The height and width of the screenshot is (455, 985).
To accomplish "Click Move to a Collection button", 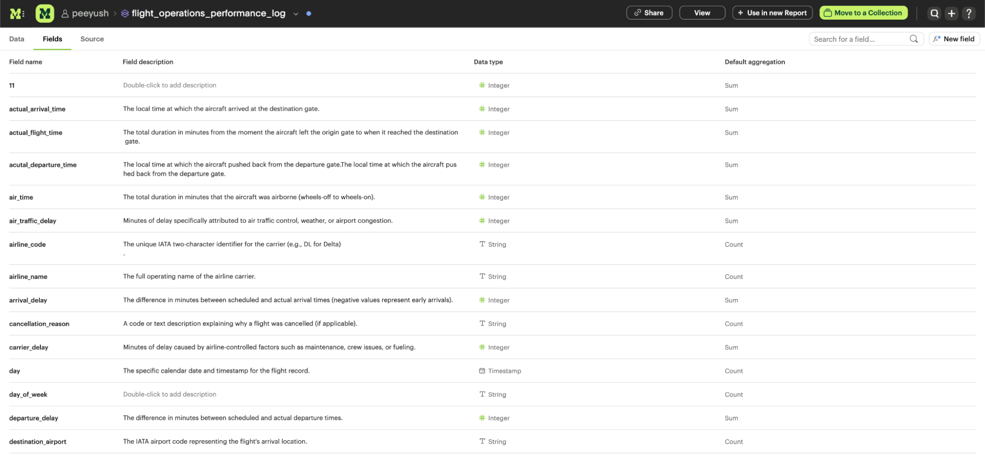I will (x=863, y=13).
